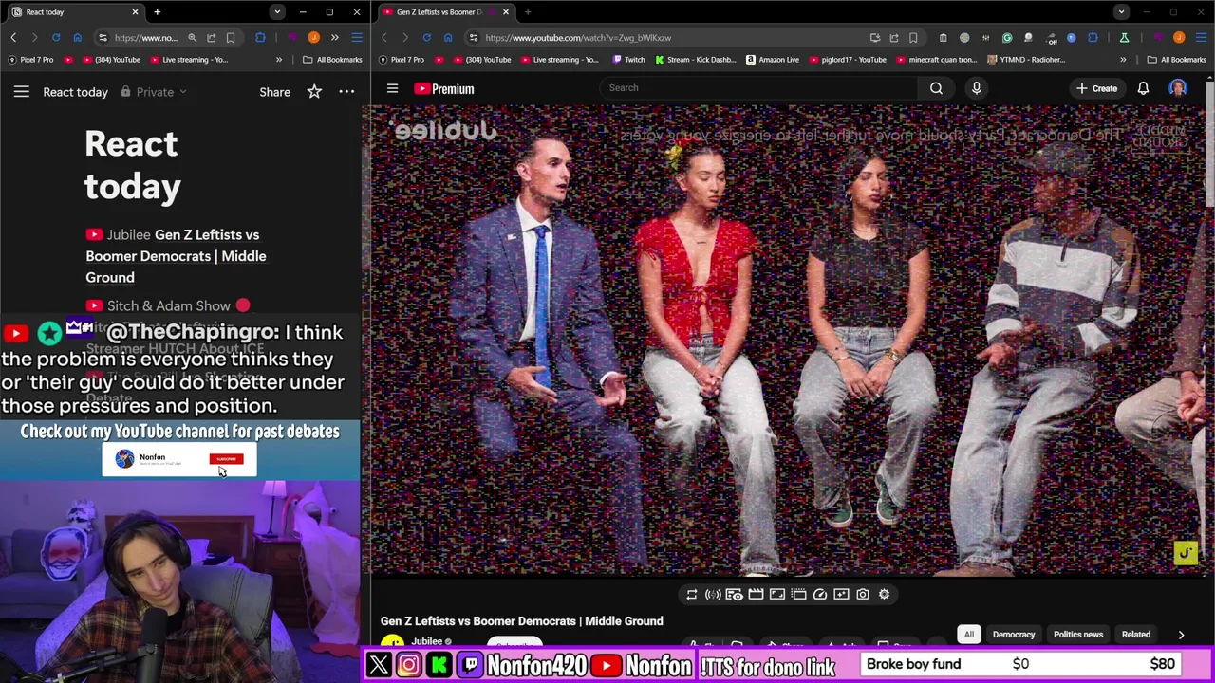The width and height of the screenshot is (1215, 683).
Task: Show hidden bookmarks chevron in left browser
Action: tap(279, 60)
